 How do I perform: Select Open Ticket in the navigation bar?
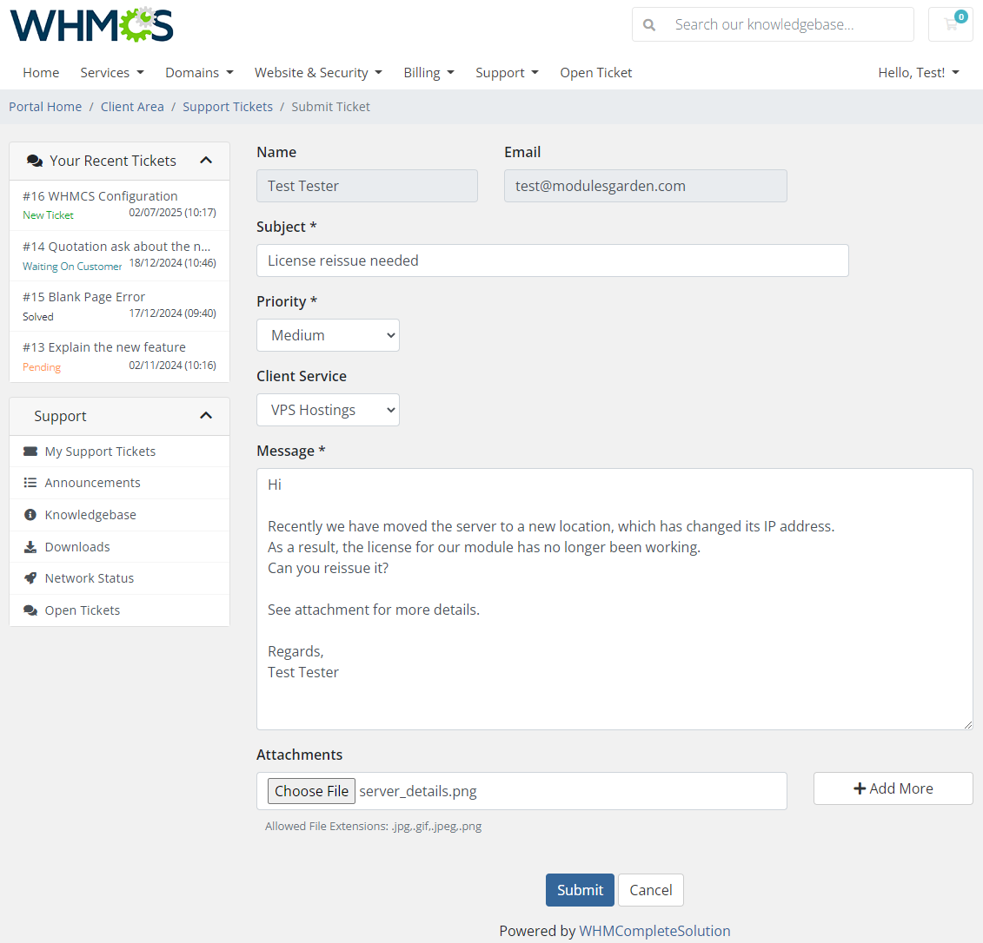595,72
